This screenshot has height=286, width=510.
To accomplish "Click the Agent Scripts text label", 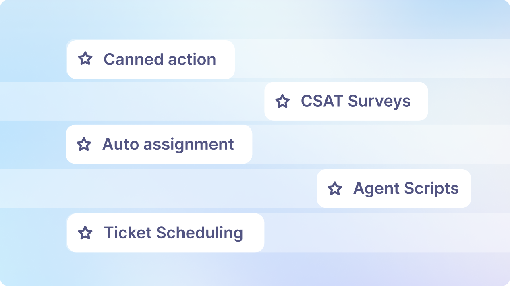I will click(x=406, y=189).
